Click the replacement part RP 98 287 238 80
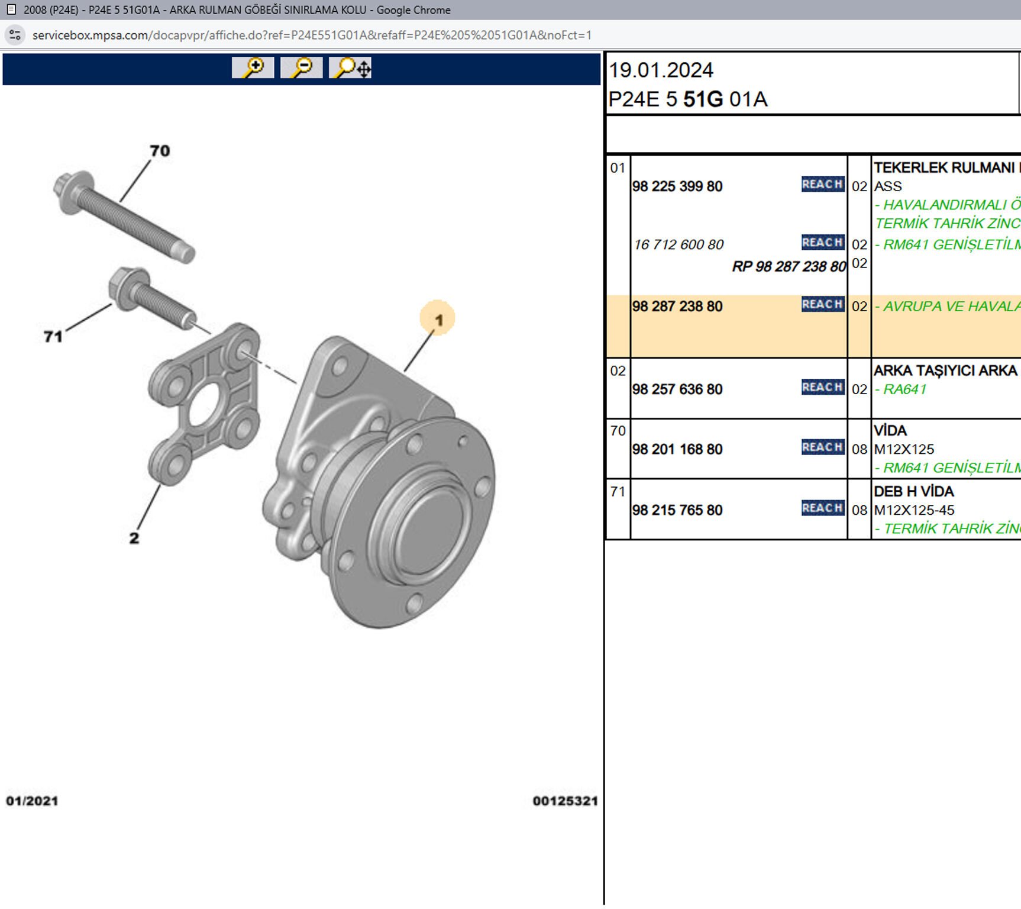 (789, 267)
